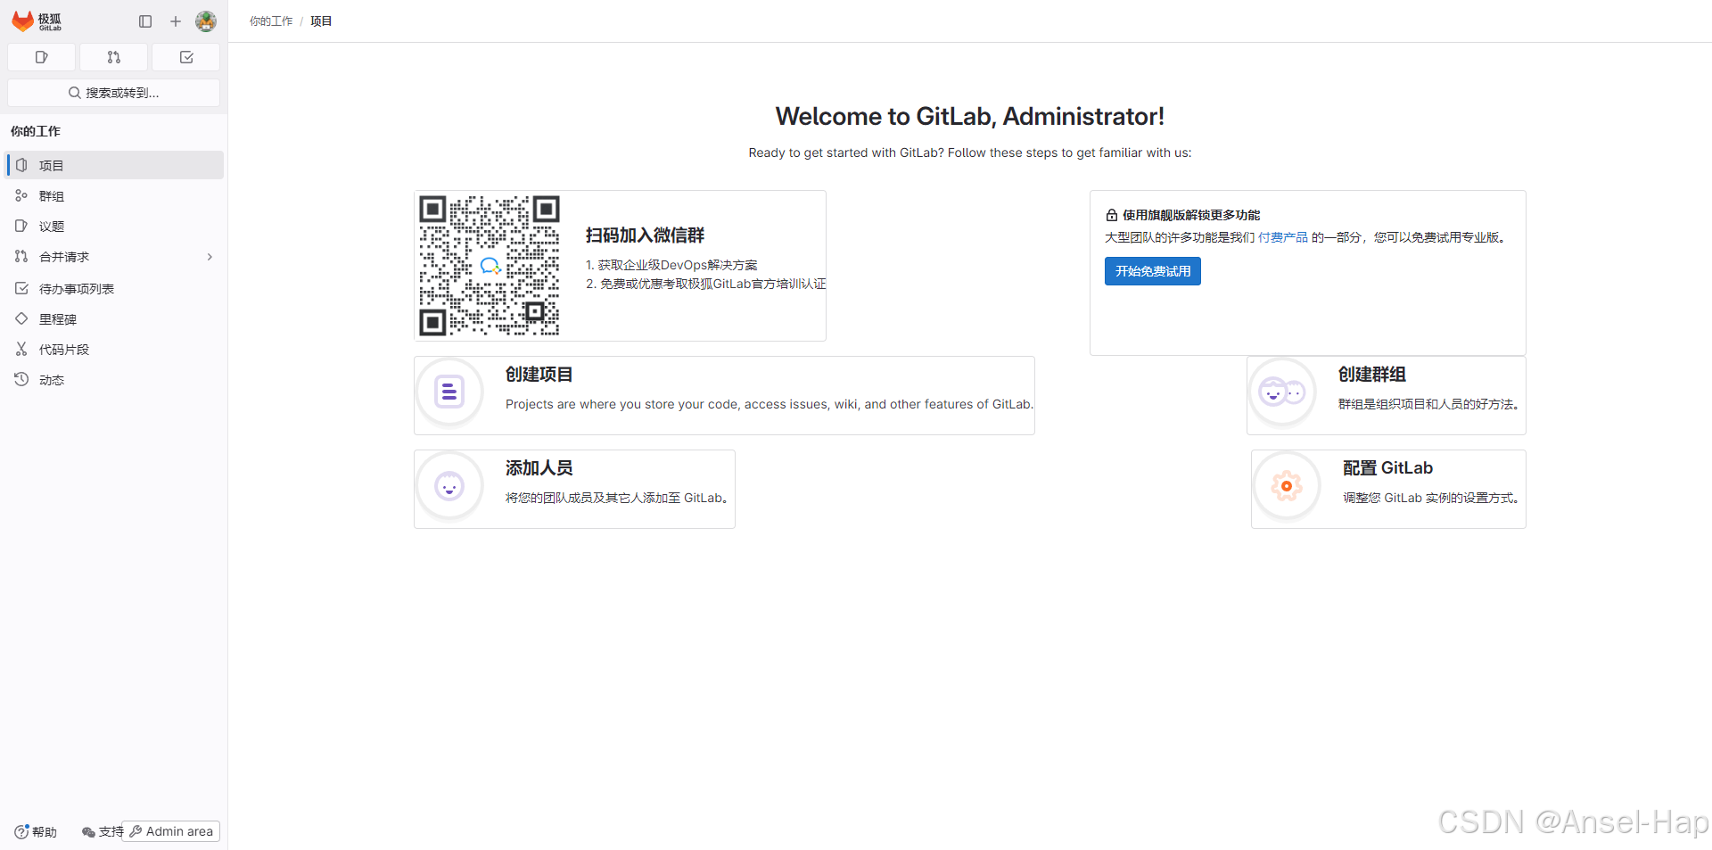Click the 代码片段 scissors icon

(21, 349)
